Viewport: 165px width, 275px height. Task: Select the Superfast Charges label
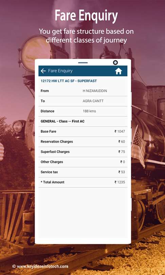55,152
